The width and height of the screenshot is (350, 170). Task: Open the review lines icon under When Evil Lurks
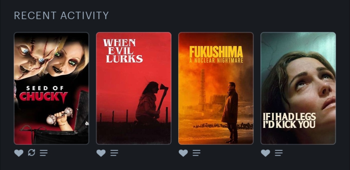114,153
